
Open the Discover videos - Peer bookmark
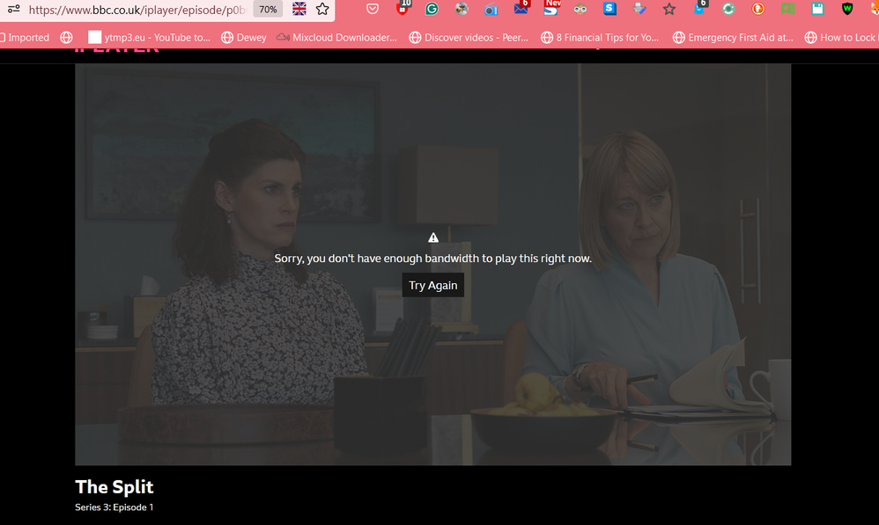point(469,38)
